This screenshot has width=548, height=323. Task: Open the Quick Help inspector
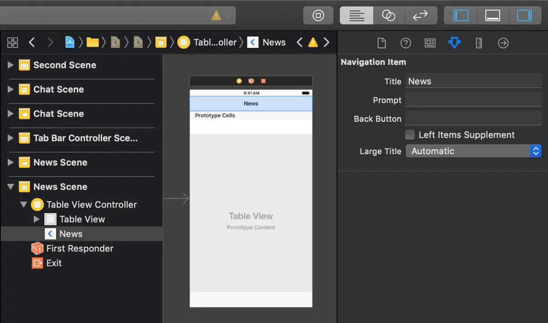tap(406, 43)
